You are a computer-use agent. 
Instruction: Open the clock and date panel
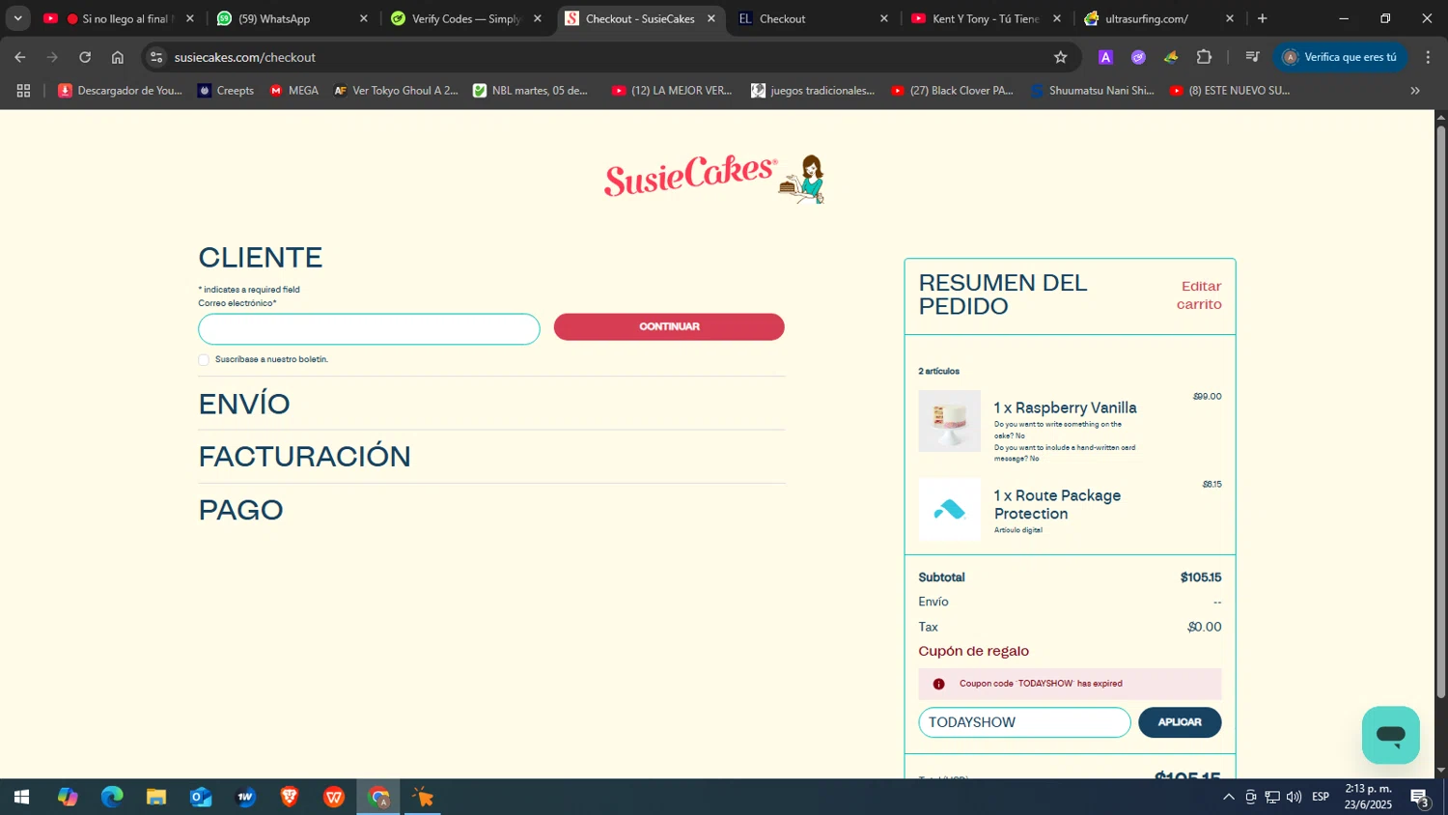pyautogui.click(x=1368, y=797)
